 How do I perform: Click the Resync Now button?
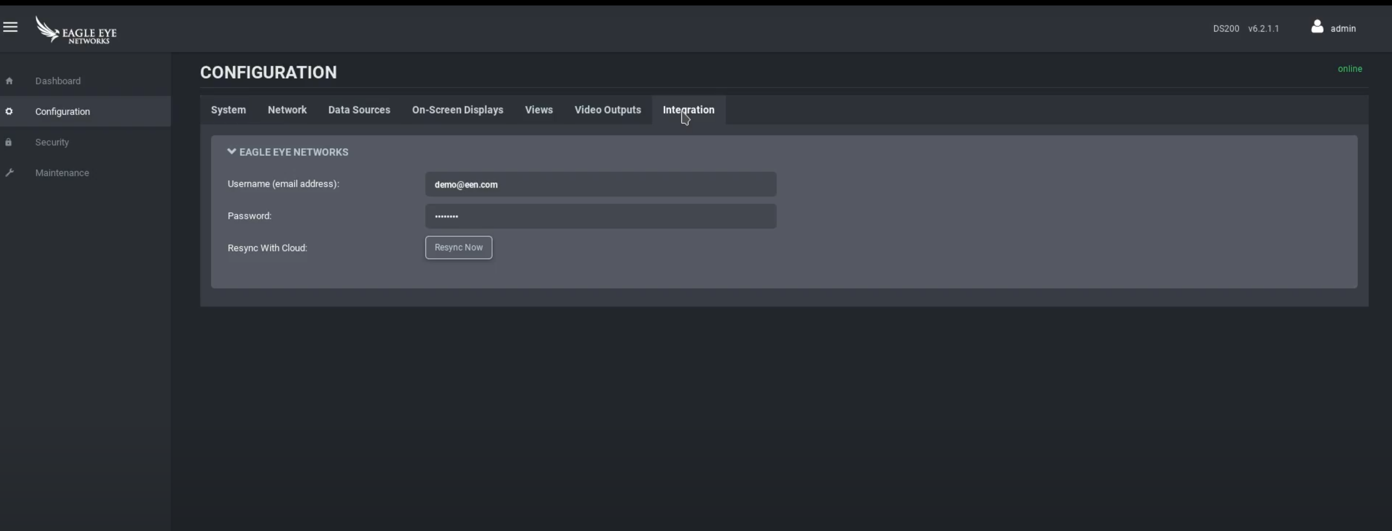pos(459,248)
